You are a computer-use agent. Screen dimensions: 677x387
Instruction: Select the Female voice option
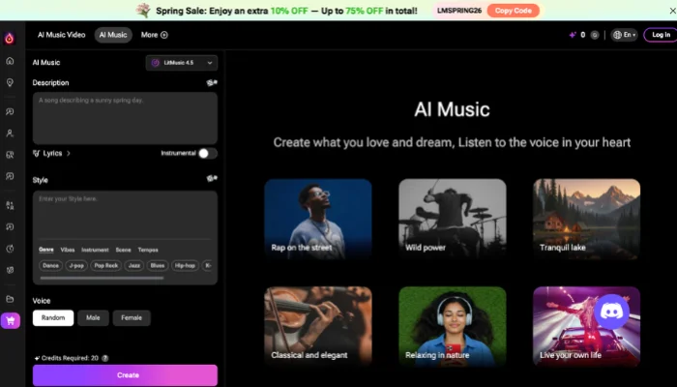[x=132, y=317]
